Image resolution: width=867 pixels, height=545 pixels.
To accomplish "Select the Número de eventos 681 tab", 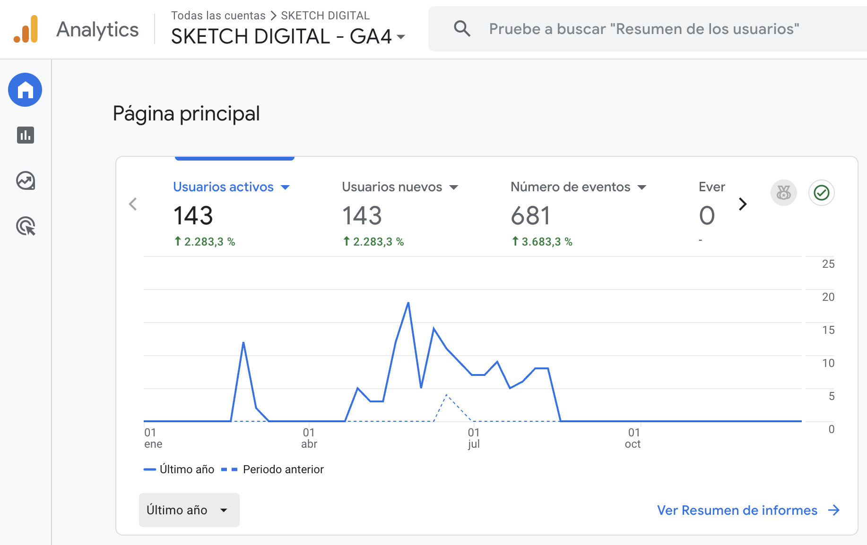I will pyautogui.click(x=530, y=216).
